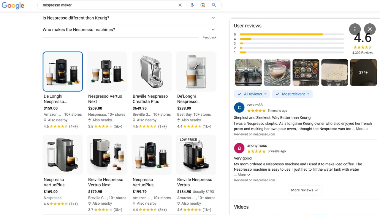
Task: Expand catkim33's review with More
Action: (x=362, y=129)
